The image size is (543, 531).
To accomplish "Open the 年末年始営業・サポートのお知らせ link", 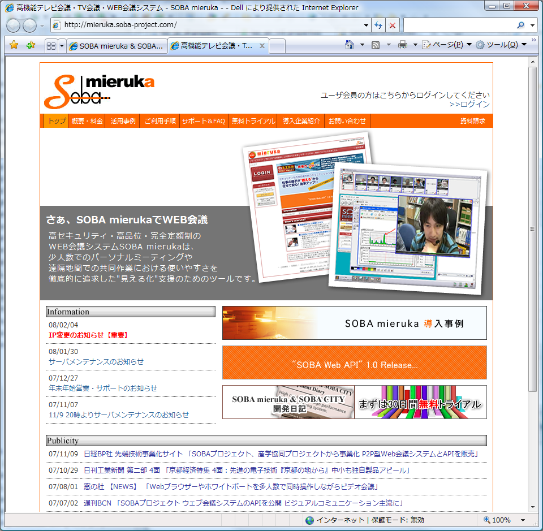I will (x=103, y=388).
